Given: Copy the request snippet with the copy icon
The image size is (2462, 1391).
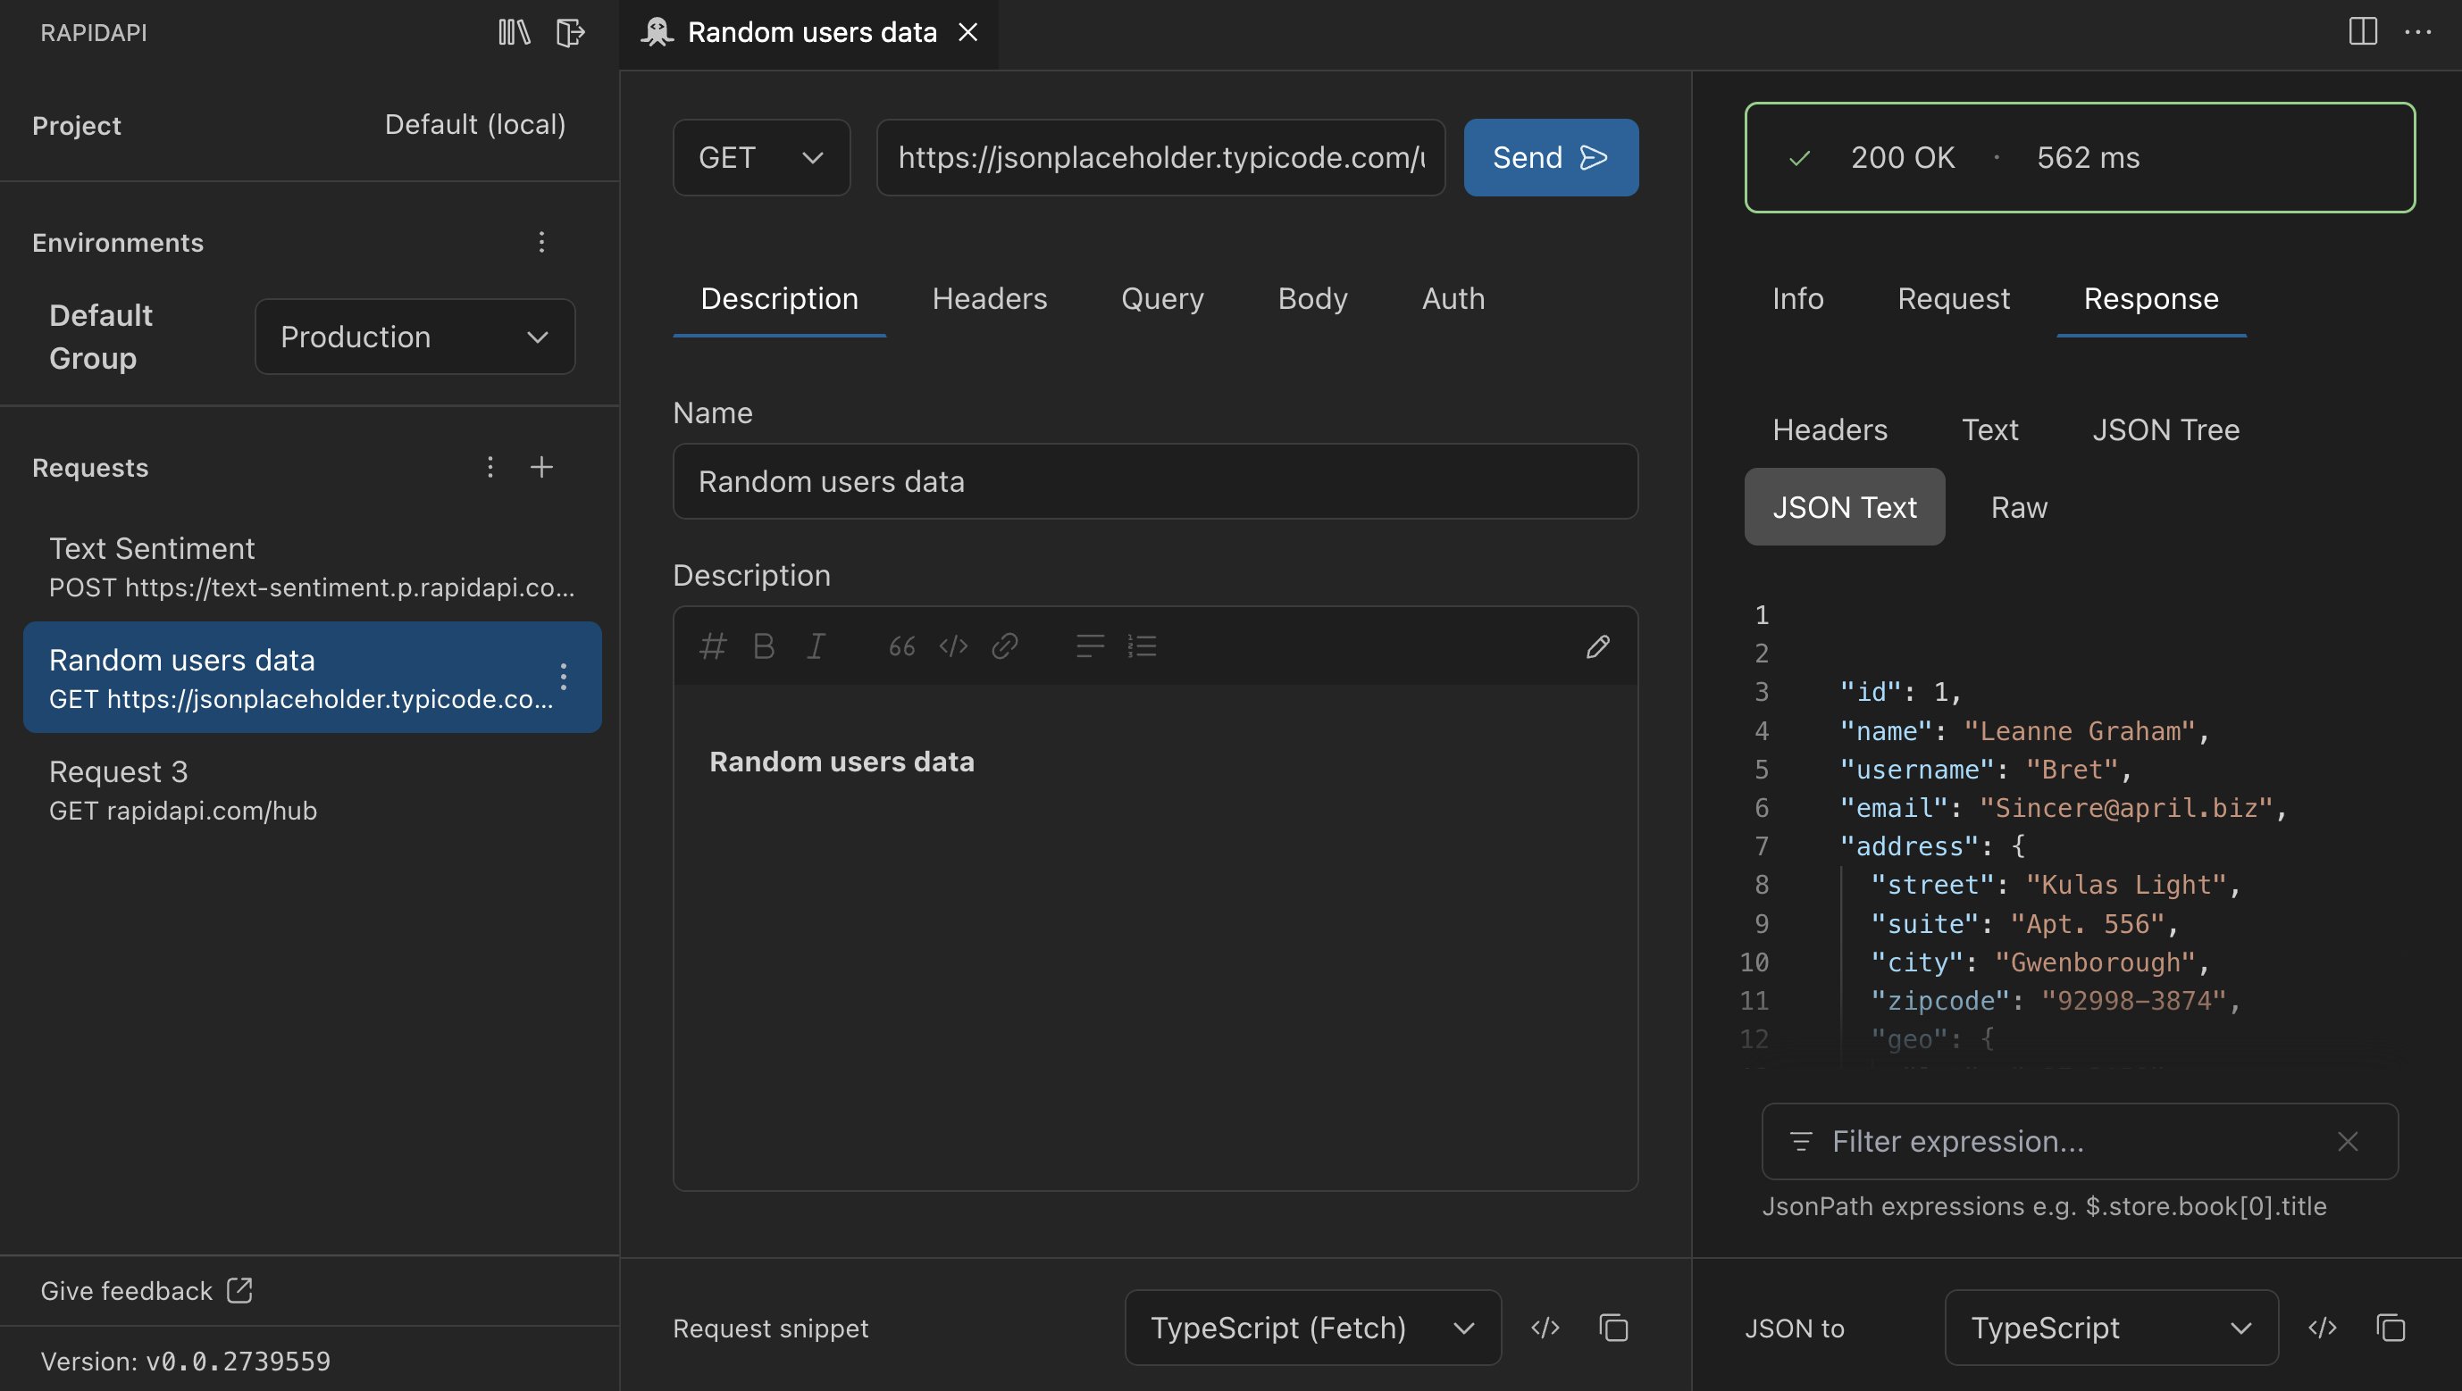Looking at the screenshot, I should [x=1614, y=1328].
